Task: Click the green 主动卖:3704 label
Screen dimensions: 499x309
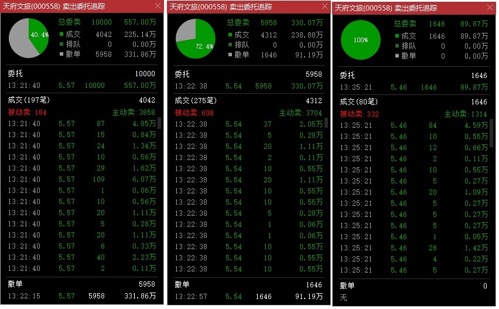Action: (x=300, y=113)
